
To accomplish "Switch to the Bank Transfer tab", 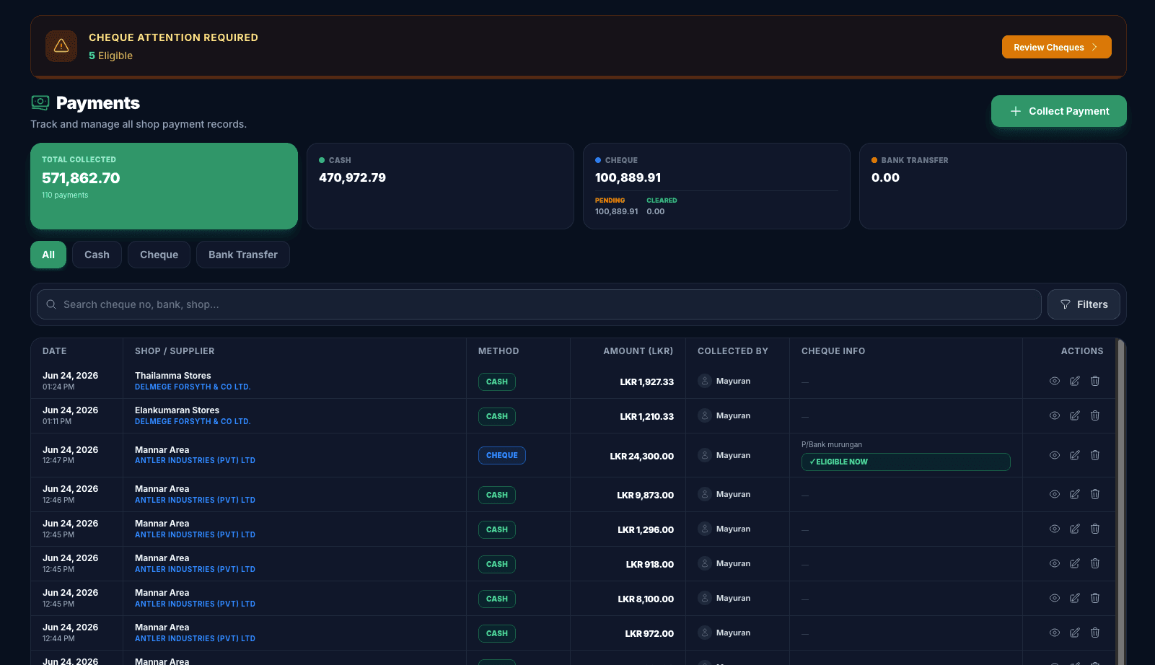I will (243, 255).
